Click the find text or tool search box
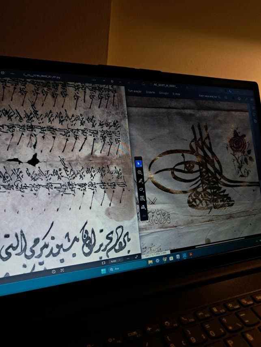The image size is (261, 347). [209, 96]
